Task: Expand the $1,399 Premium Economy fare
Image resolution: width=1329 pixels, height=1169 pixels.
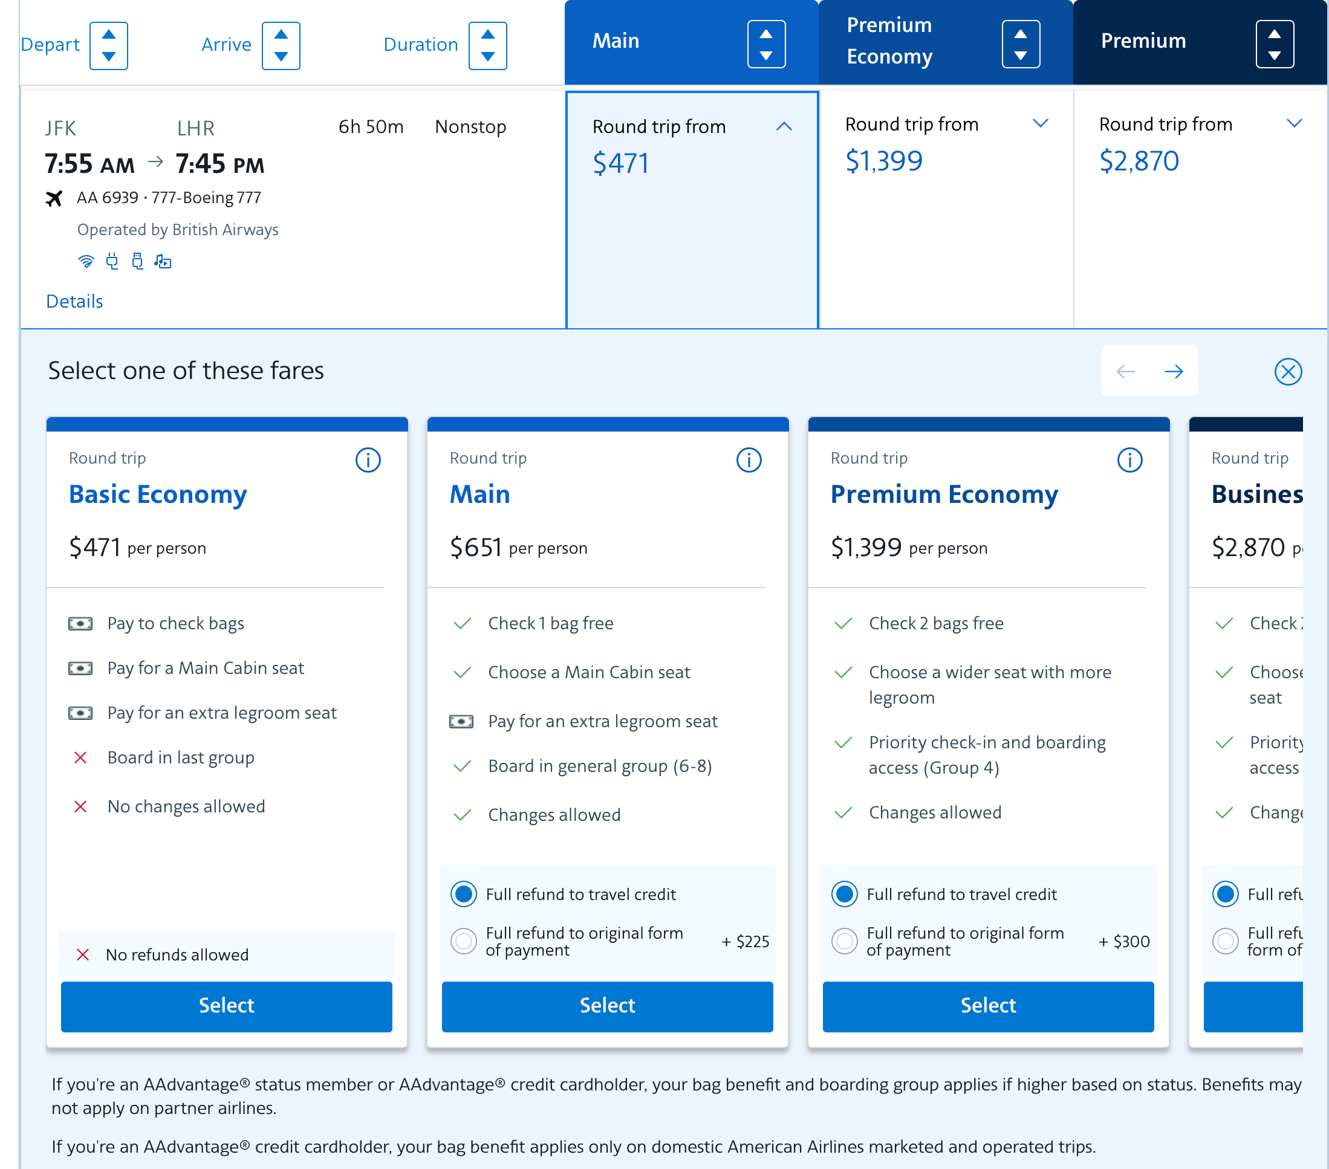Action: pyautogui.click(x=1039, y=123)
